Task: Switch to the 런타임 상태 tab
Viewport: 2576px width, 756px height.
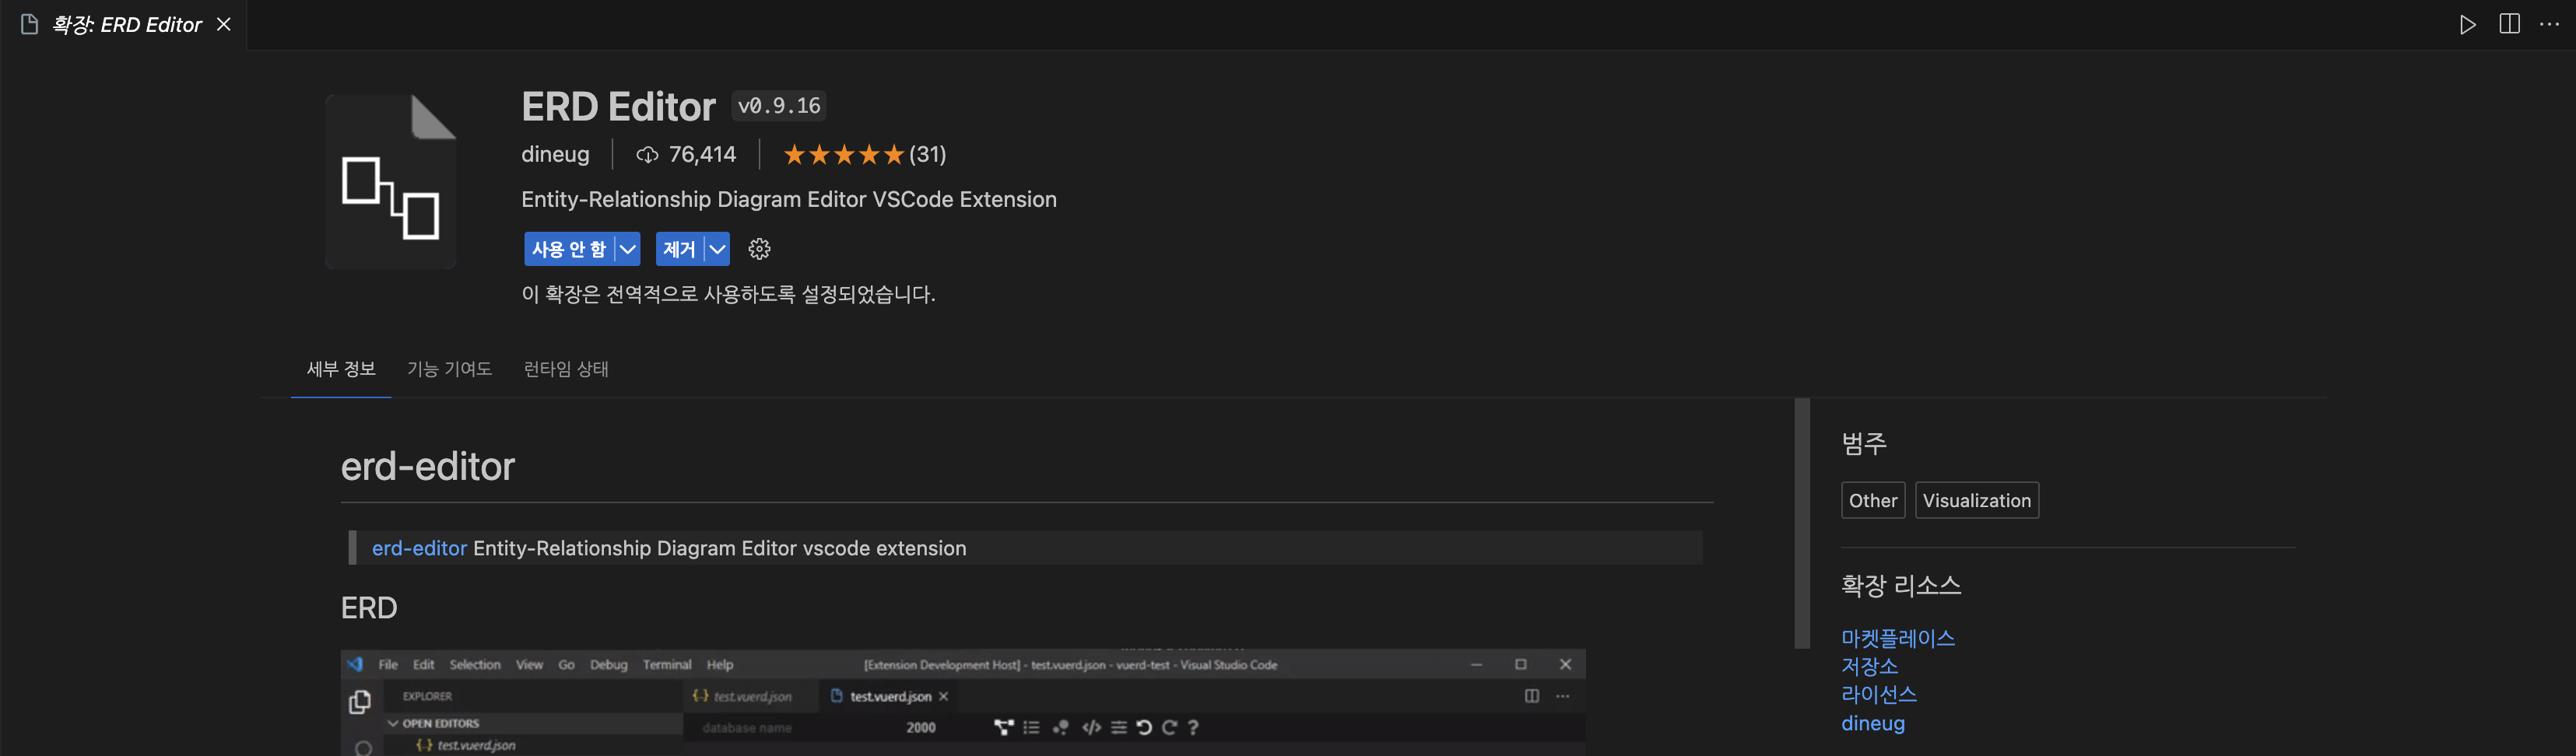Action: 566,369
